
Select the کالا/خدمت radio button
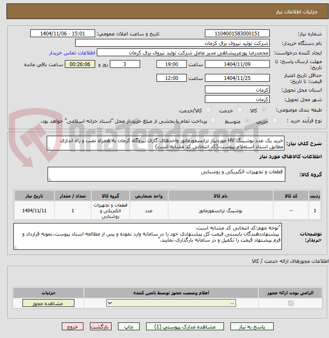coord(208,110)
